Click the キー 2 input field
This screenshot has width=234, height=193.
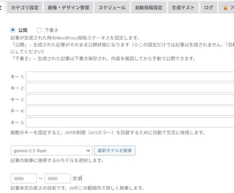[130, 88]
